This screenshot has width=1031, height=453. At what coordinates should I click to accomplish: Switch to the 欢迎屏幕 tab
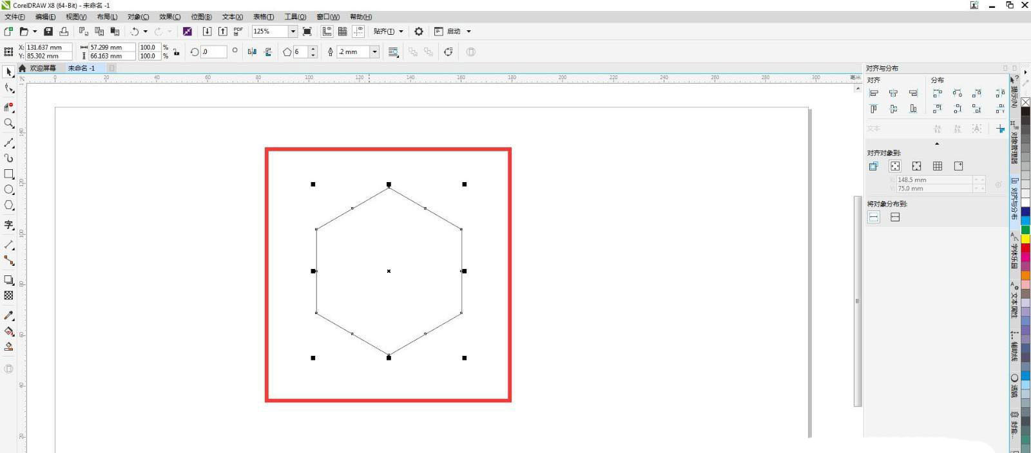tap(43, 68)
